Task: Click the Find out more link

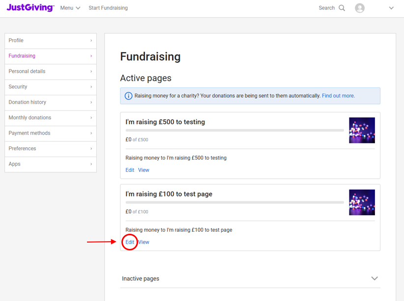Action: tap(338, 96)
